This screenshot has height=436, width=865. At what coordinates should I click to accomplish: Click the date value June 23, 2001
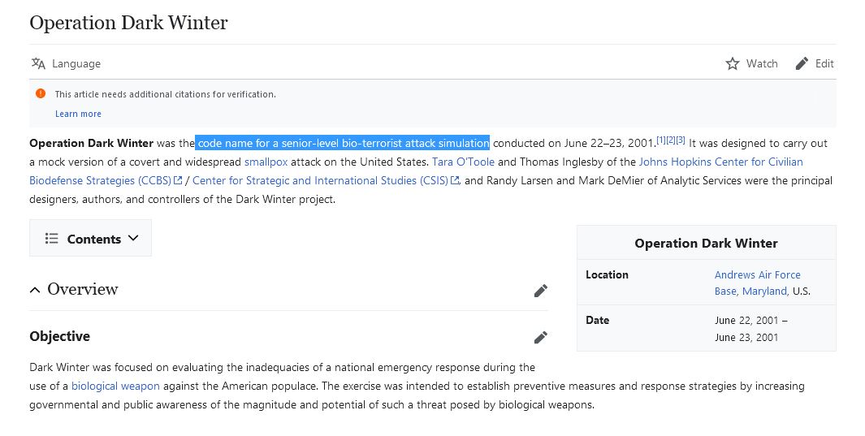(746, 337)
